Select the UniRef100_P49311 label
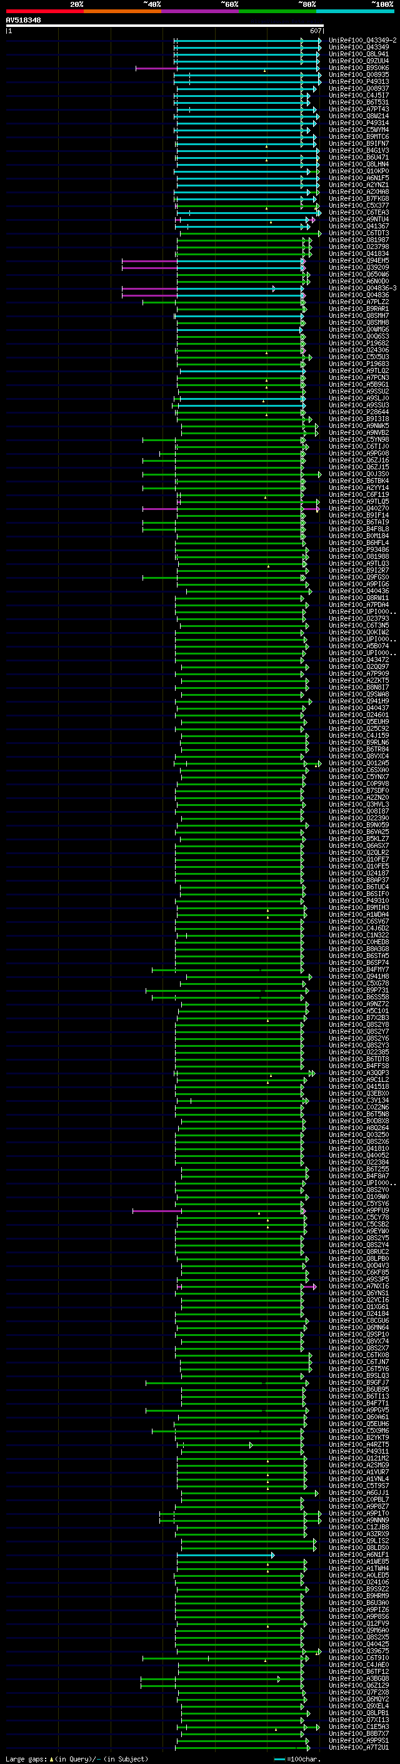 coord(358,1451)
